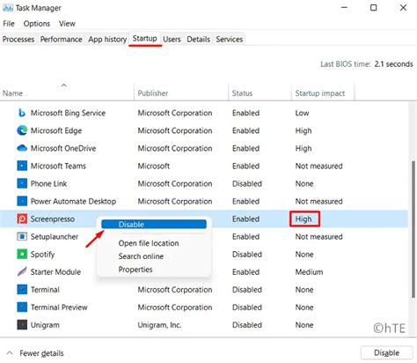
Task: Collapse view with Fewer details chevron
Action: (x=10, y=352)
